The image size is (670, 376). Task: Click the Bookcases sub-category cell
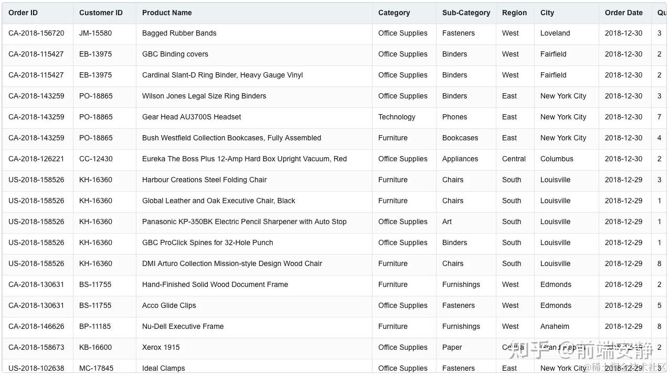pos(460,138)
